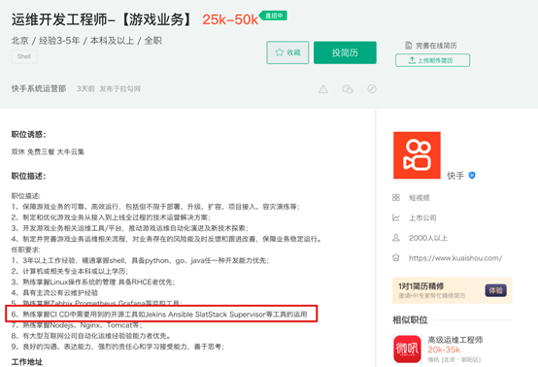Screen dimensions: 538x367
Task: Click the 2000人以上 company size text
Action: [428, 238]
